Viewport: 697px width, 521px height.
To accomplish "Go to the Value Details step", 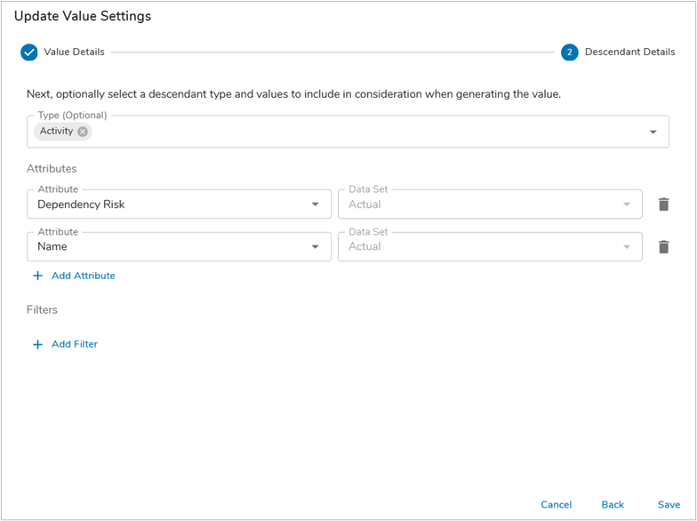I will (x=74, y=52).
